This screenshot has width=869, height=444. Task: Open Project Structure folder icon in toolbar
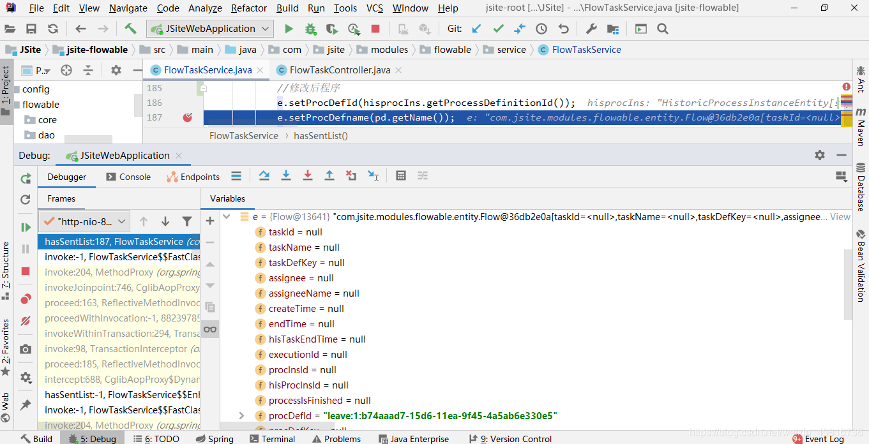[613, 29]
